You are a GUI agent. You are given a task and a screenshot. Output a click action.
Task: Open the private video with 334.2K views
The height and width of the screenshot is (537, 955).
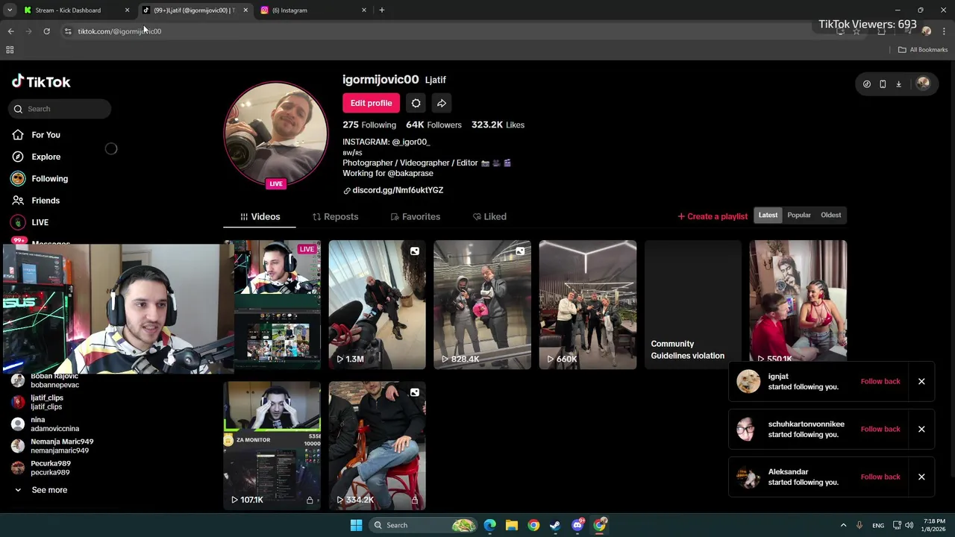pos(378,446)
